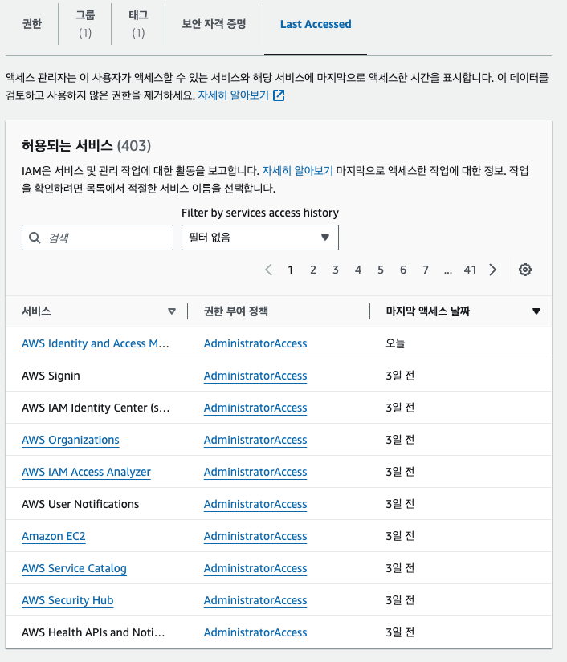Open the AWS Service Catalog link
The height and width of the screenshot is (662, 567).
point(74,568)
